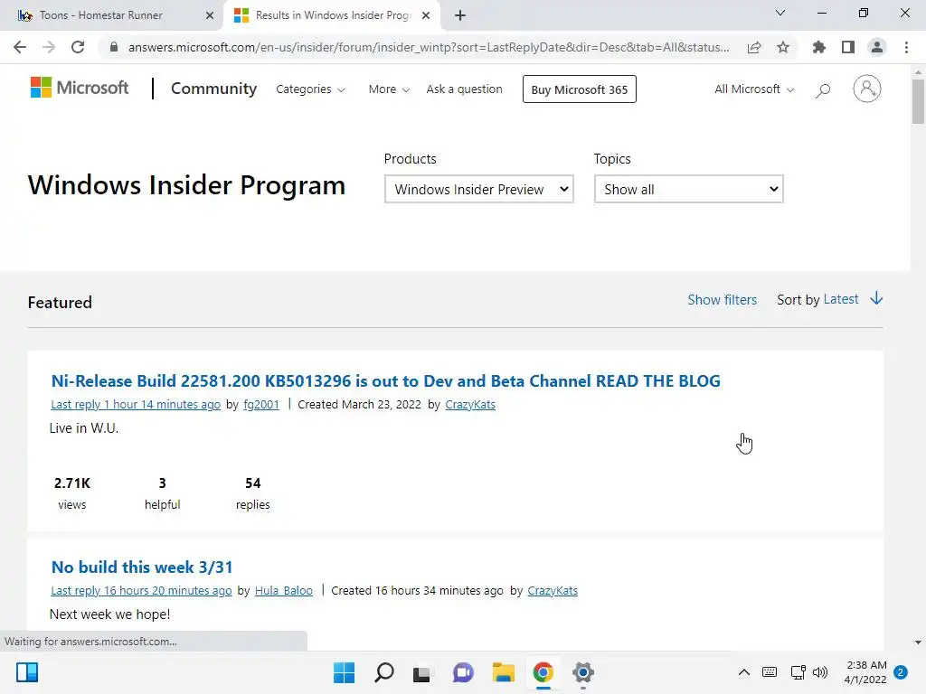Viewport: 926px width, 694px height.
Task: Click the browser forward arrow
Action: [x=49, y=47]
